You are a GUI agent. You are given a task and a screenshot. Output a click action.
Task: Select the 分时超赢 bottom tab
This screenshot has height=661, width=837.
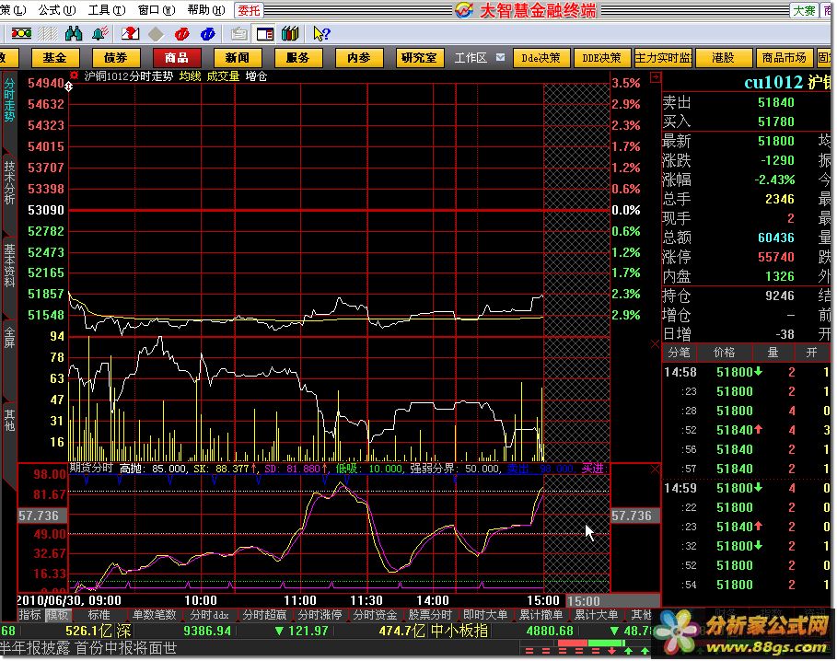(x=264, y=615)
